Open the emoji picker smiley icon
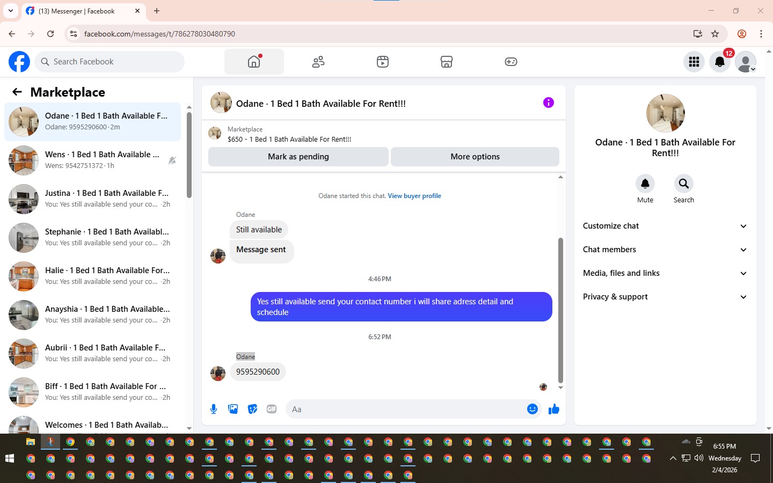 click(532, 409)
